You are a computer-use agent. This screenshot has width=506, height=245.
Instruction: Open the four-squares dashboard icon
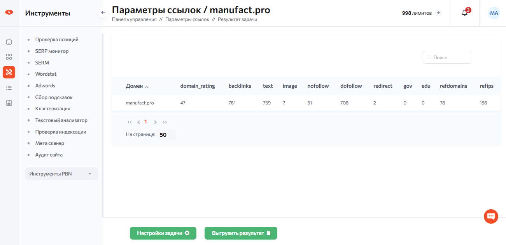coord(9,57)
